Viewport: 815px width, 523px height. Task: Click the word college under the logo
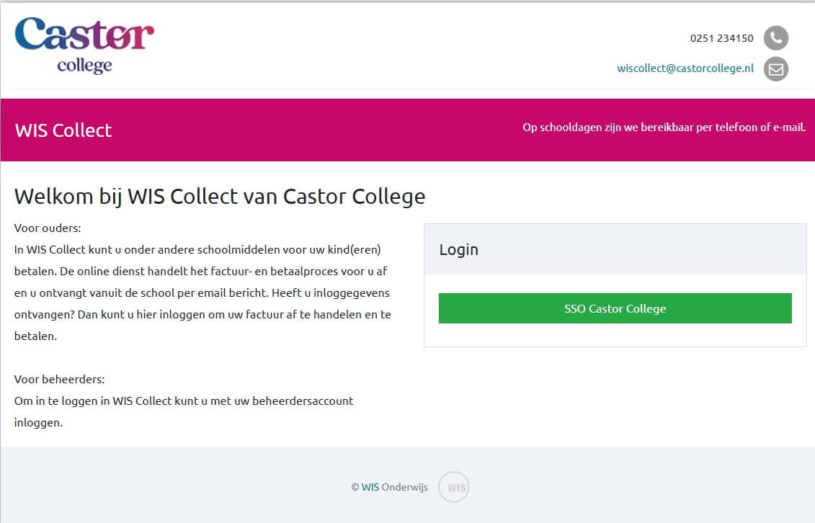[x=85, y=66]
